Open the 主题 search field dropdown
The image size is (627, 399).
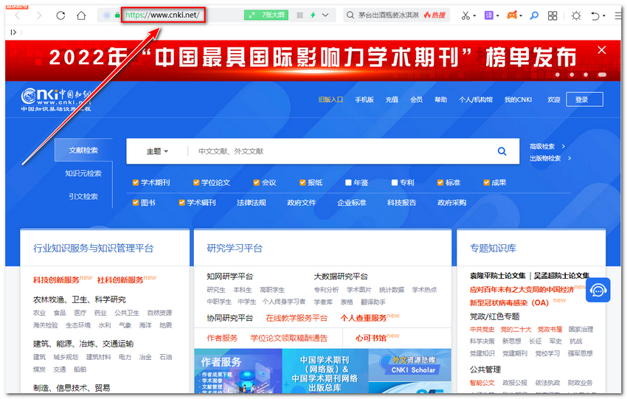click(157, 151)
